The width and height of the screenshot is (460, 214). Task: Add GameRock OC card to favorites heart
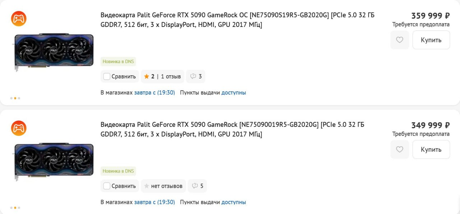[400, 40]
